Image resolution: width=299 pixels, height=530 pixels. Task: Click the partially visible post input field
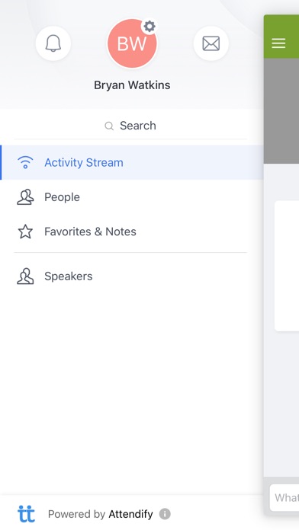[x=285, y=497]
